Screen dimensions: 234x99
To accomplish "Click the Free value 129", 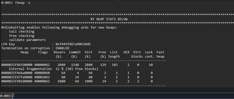I will click(103, 65).
